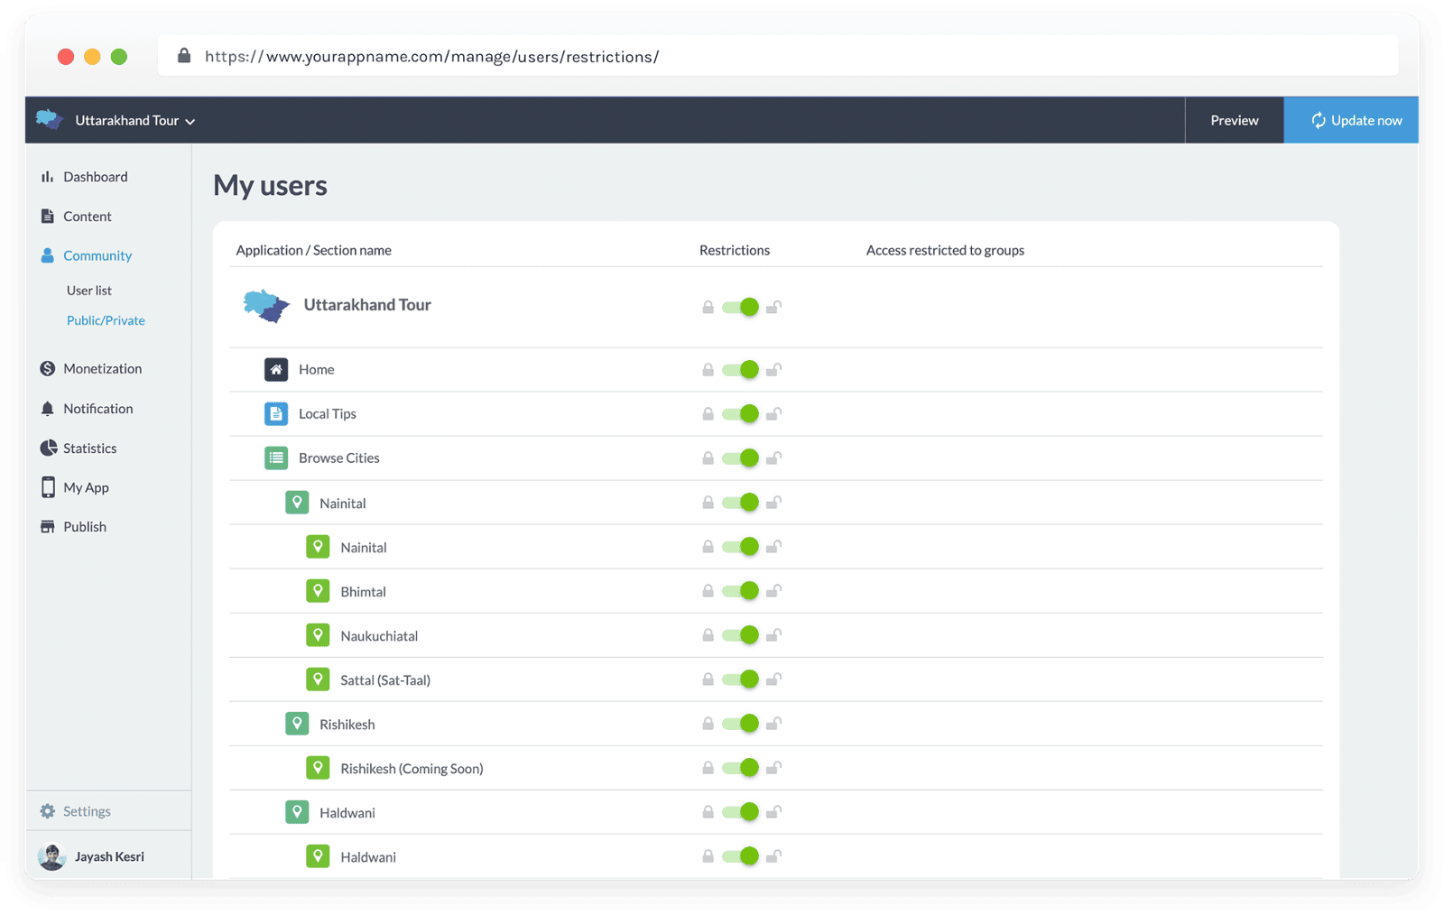This screenshot has width=1444, height=915.
Task: Click the Home section house icon
Action: tap(276, 369)
